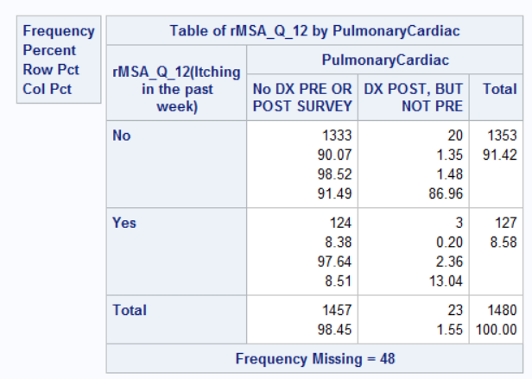The height and width of the screenshot is (379, 532).
Task: Click the 'Total' row header
Action: tap(130, 310)
